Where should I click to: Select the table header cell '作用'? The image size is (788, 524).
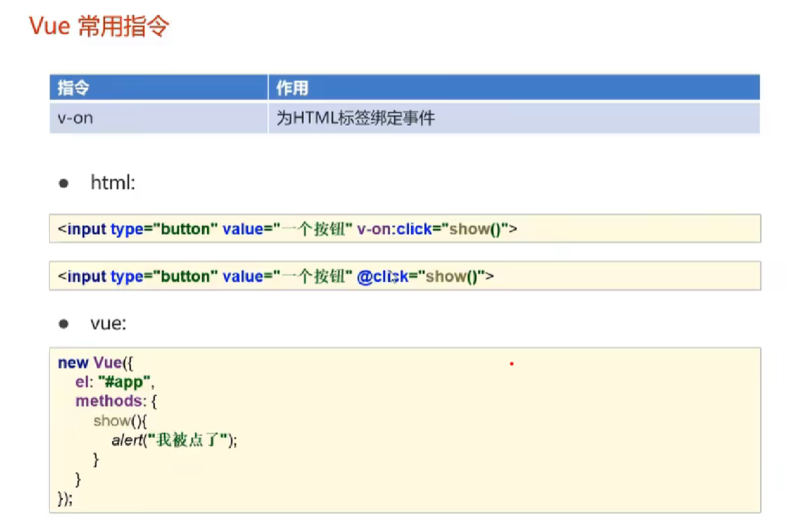514,88
